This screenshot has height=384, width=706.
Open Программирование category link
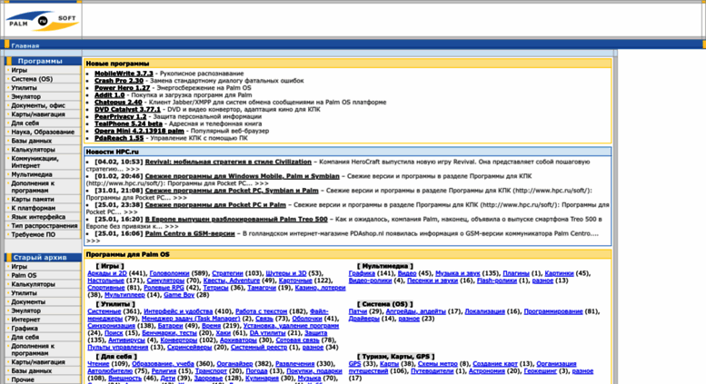553,311
